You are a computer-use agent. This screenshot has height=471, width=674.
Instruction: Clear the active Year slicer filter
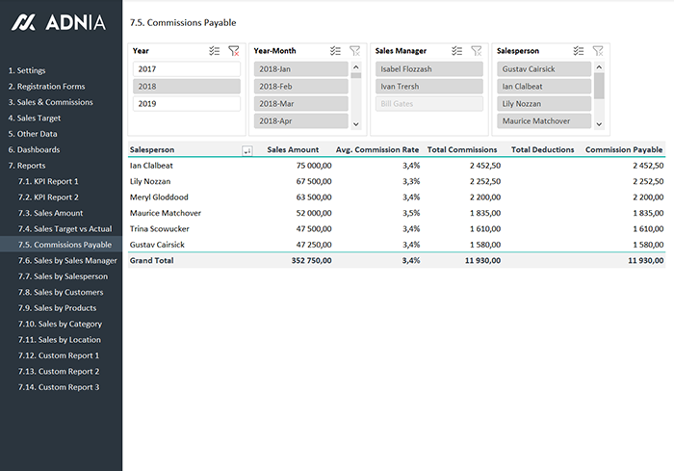click(x=233, y=51)
